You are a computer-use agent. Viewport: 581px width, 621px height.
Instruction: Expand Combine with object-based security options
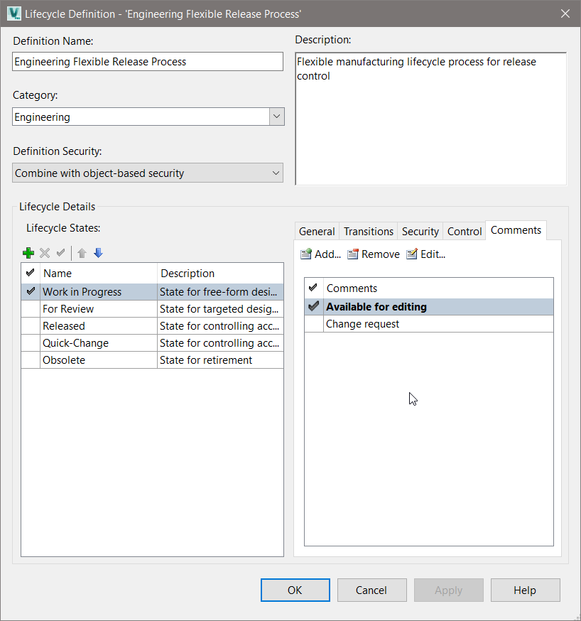pos(278,173)
